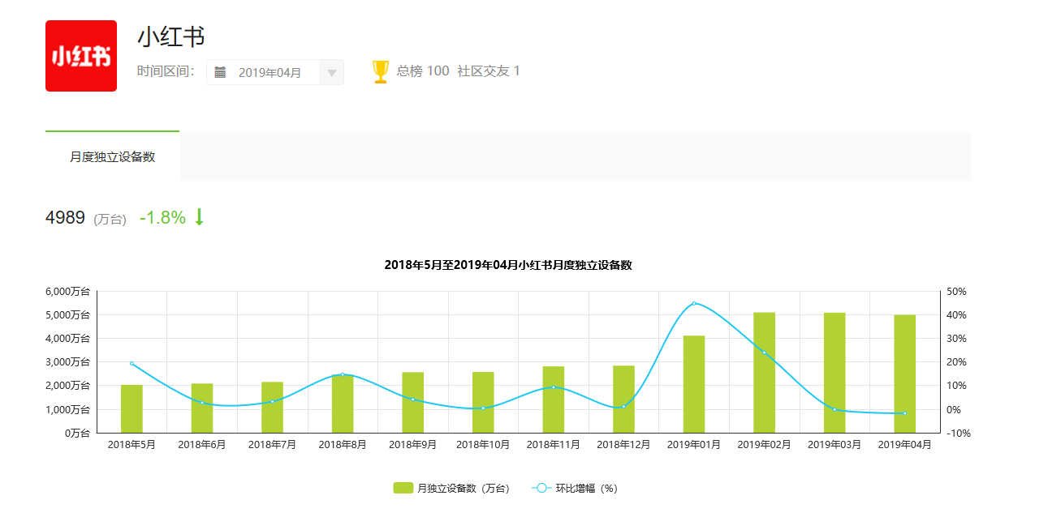Click the blue line legend marker

pos(541,488)
